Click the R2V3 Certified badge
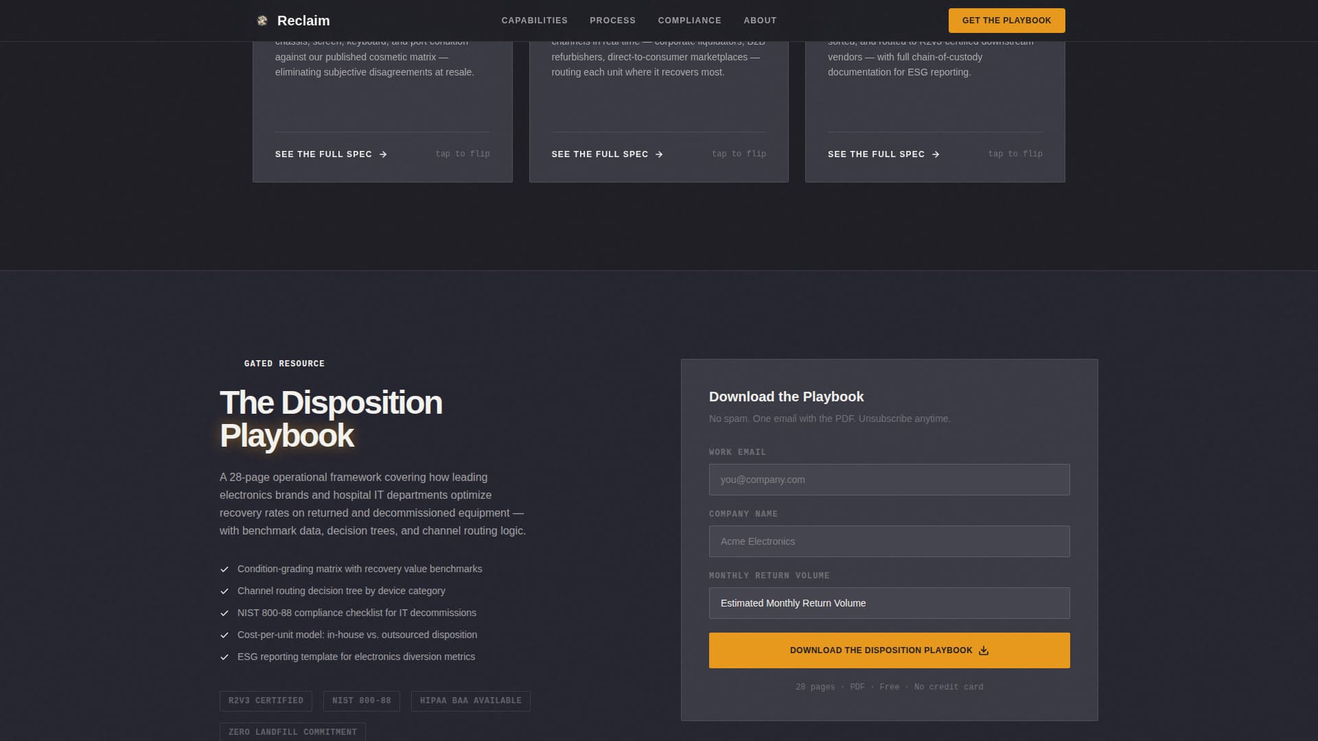 (266, 701)
